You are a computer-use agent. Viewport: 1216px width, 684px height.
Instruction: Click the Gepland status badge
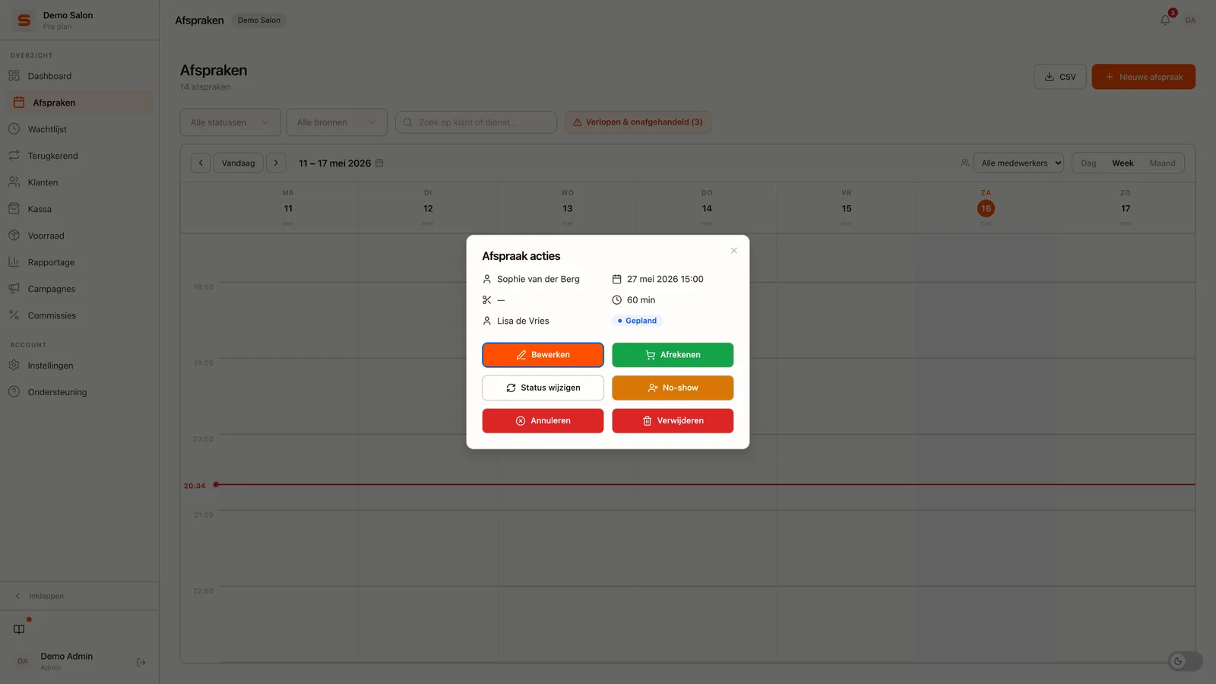coord(637,321)
